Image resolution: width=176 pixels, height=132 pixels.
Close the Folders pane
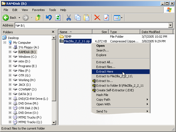[x=53, y=32]
